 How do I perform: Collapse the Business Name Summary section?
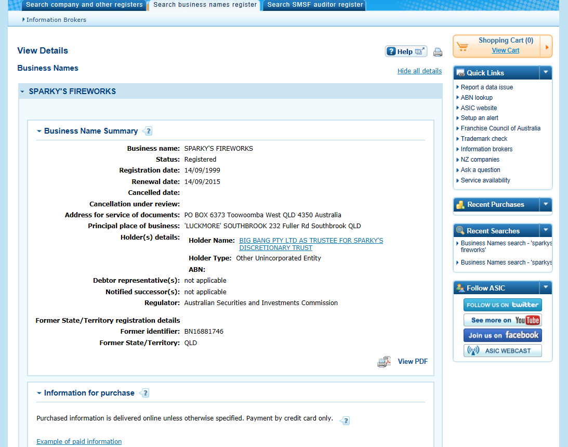click(x=39, y=131)
